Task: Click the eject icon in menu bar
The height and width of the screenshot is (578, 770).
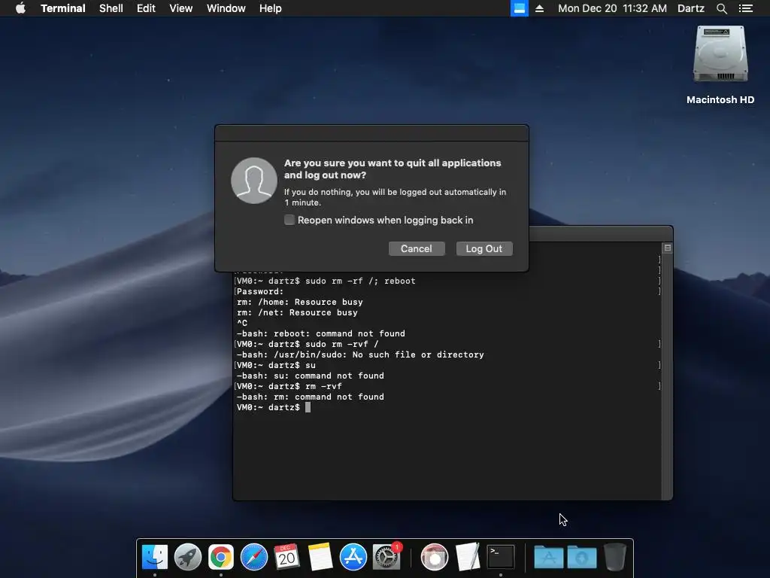Action: (539, 8)
